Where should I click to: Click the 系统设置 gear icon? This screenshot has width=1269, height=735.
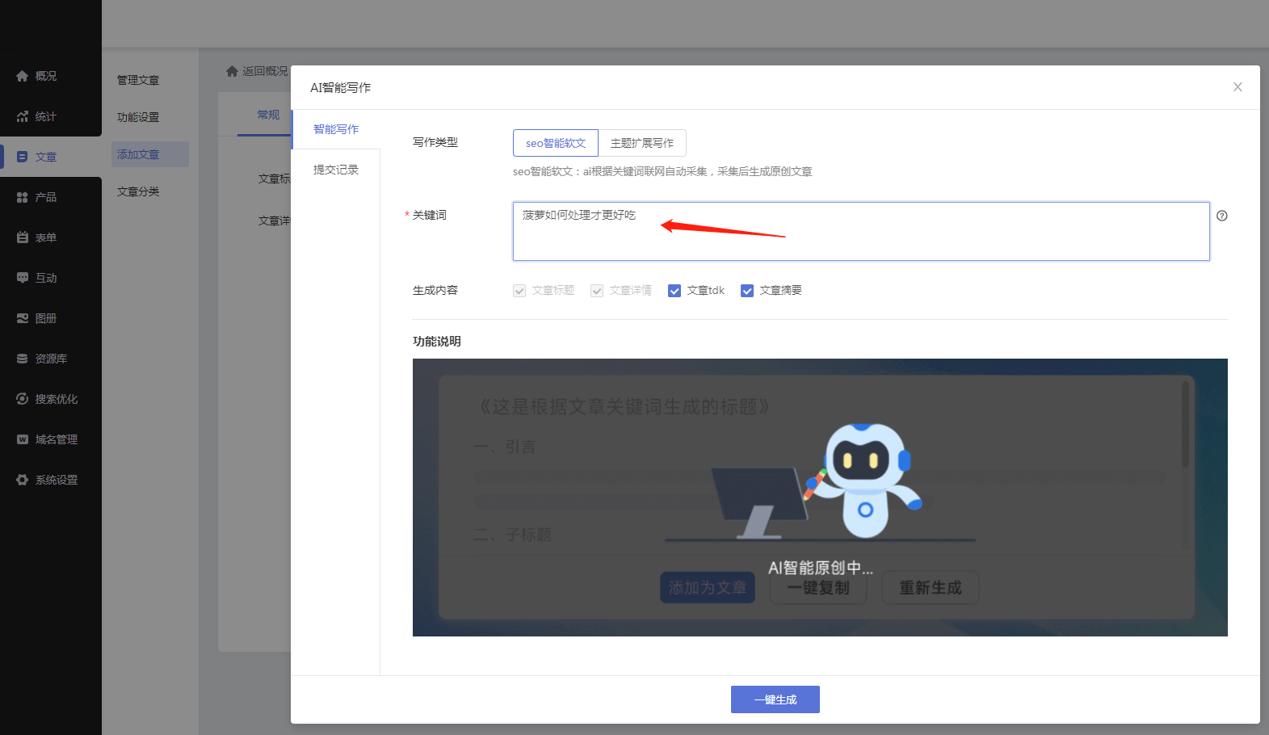(23, 480)
